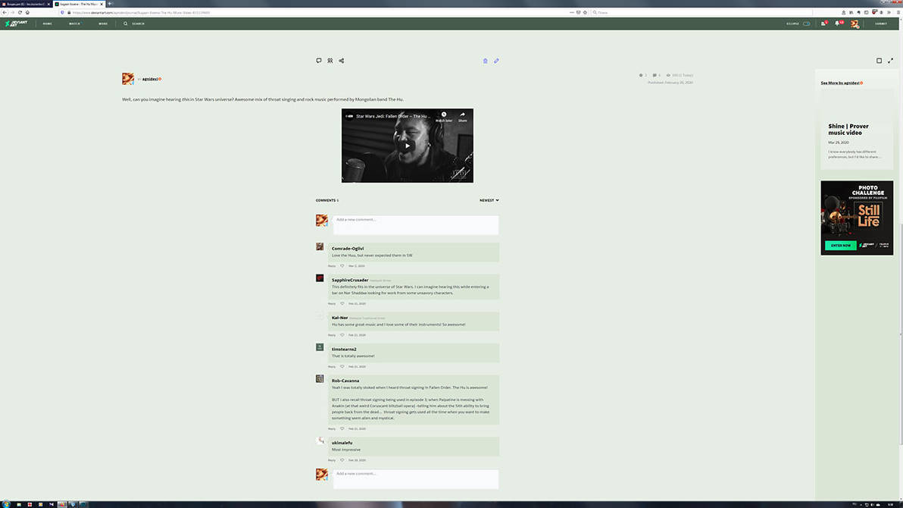Click Rob-Cavanna's avatar thumbnail
The height and width of the screenshot is (508, 903).
(320, 379)
